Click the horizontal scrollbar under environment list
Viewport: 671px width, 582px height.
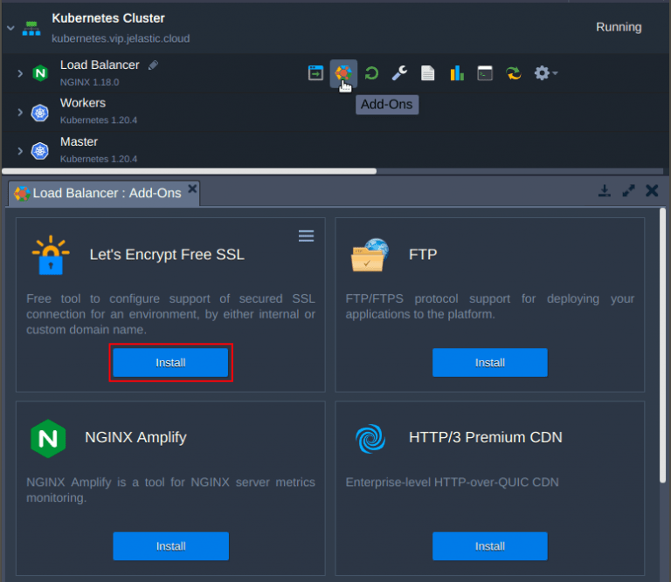tap(189, 171)
